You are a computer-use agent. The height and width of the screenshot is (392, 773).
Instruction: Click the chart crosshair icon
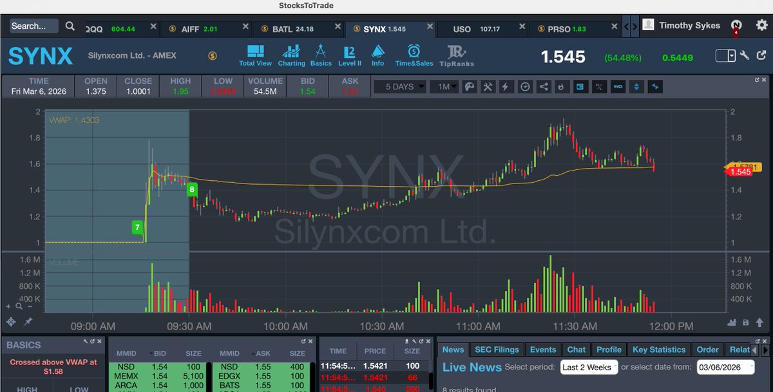point(10,322)
